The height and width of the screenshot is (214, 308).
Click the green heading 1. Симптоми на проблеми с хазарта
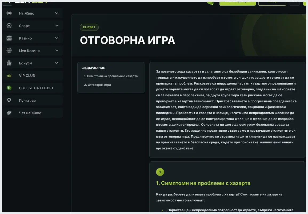coord(203,183)
